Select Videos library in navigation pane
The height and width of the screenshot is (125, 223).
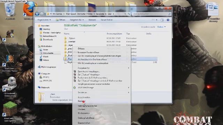(x=46, y=60)
